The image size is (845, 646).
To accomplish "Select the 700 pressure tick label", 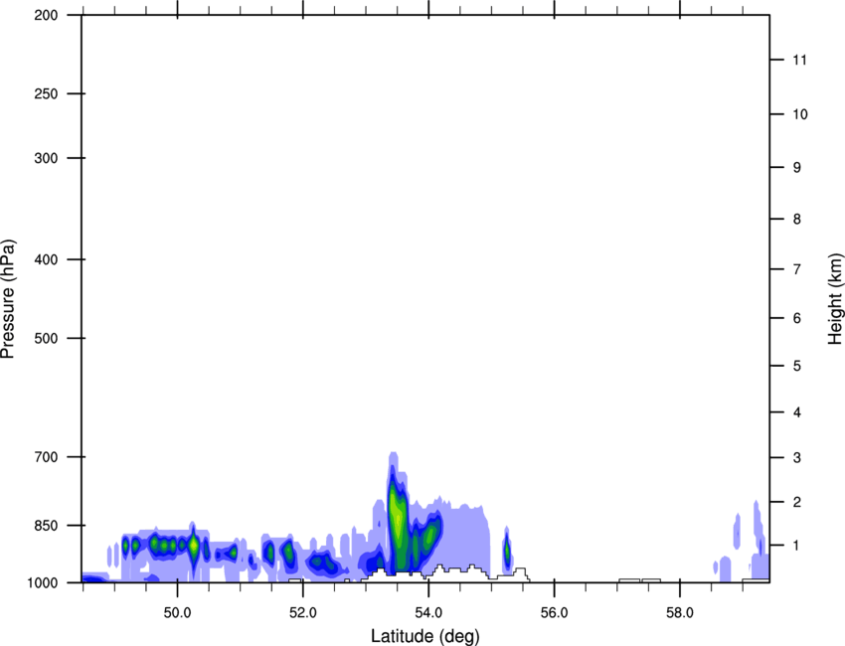I will click(x=46, y=456).
